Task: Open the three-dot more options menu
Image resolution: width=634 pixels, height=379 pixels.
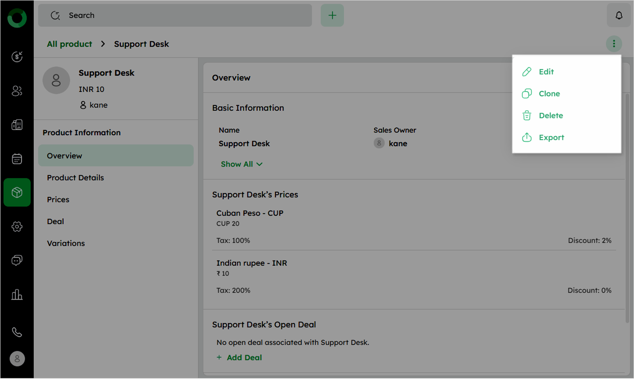Action: point(613,44)
